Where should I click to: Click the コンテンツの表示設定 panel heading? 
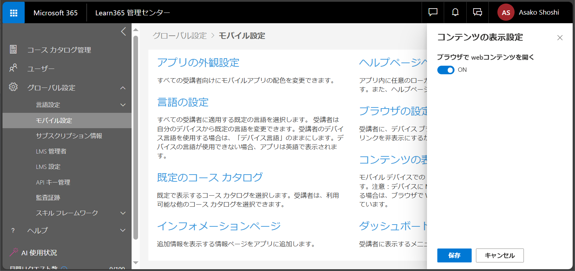pos(480,37)
